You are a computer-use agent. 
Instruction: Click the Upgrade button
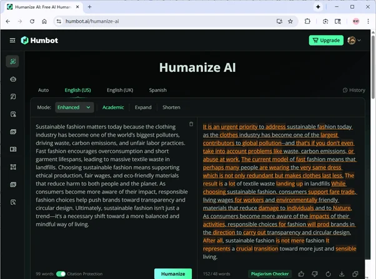click(x=325, y=41)
